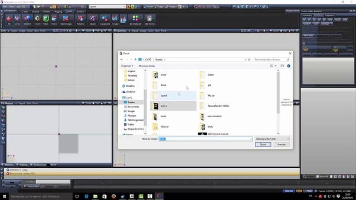
Task: Launch Microsoft Edge from taskbar
Action: [x=86, y=196]
